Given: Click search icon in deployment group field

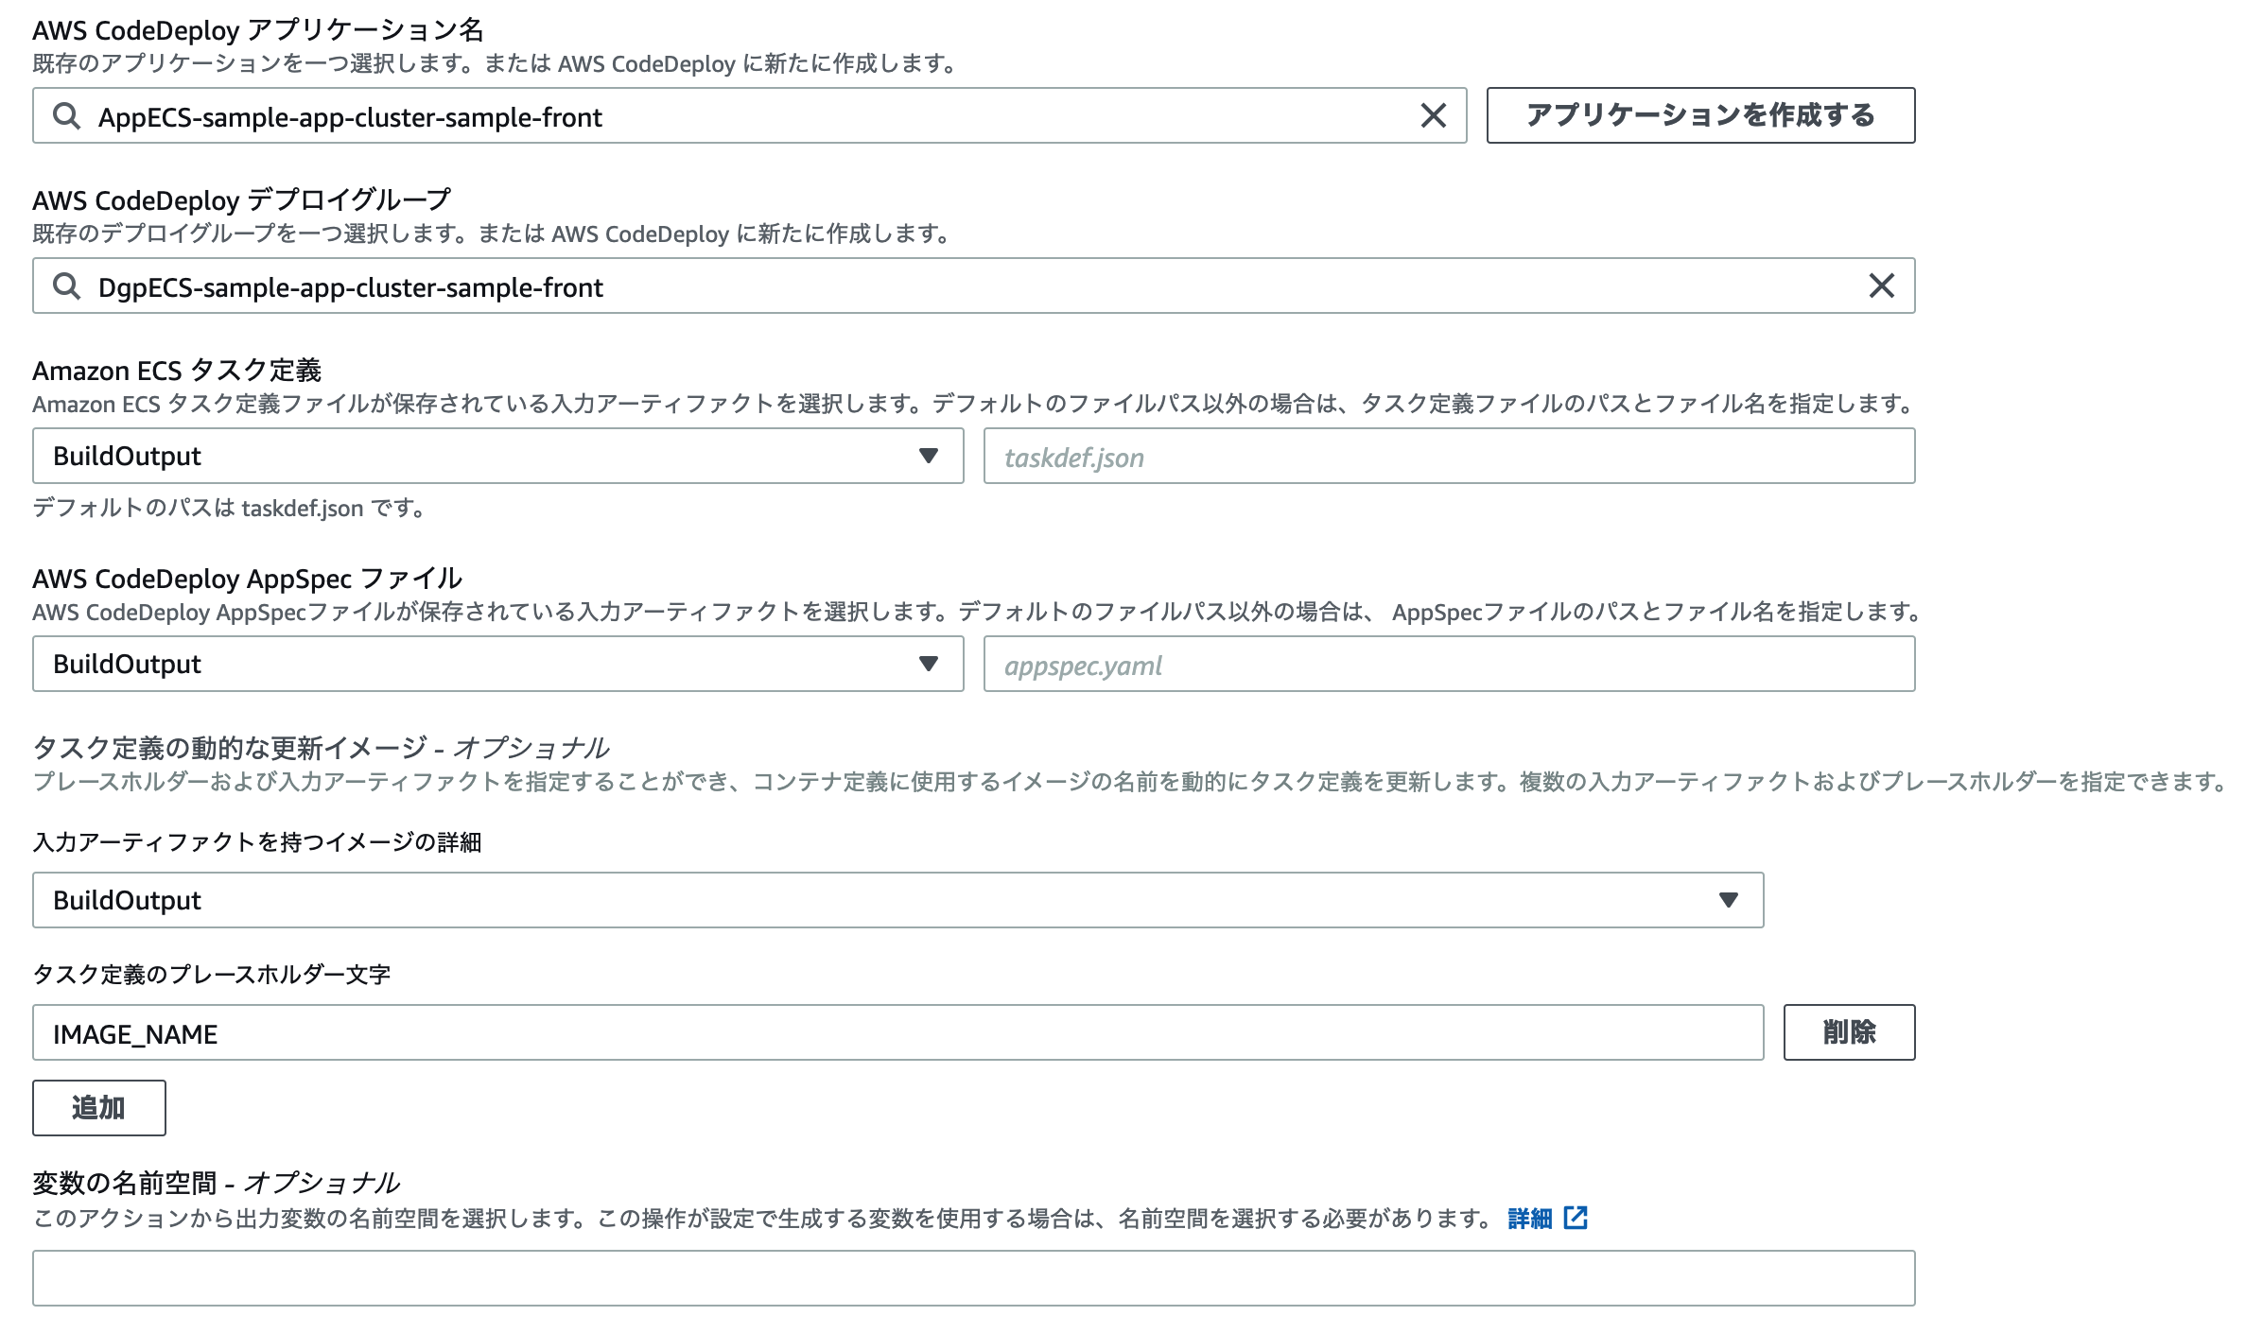Looking at the screenshot, I should [66, 286].
